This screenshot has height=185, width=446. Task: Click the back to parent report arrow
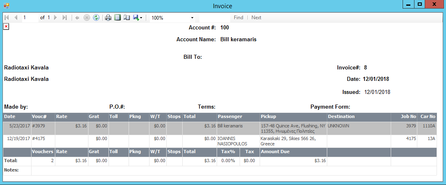pos(77,18)
